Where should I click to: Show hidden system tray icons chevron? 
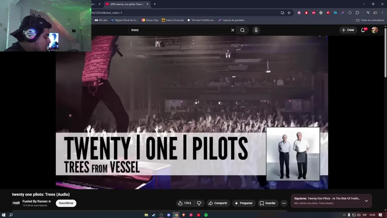click(x=344, y=215)
